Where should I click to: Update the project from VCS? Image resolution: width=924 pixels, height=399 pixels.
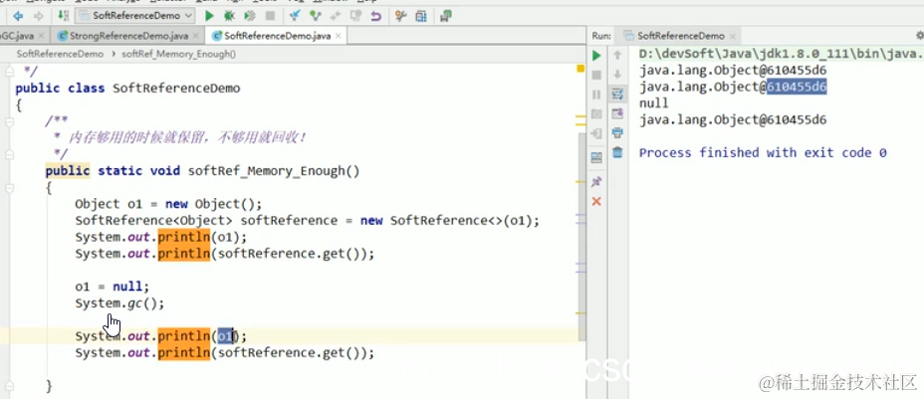click(x=296, y=16)
